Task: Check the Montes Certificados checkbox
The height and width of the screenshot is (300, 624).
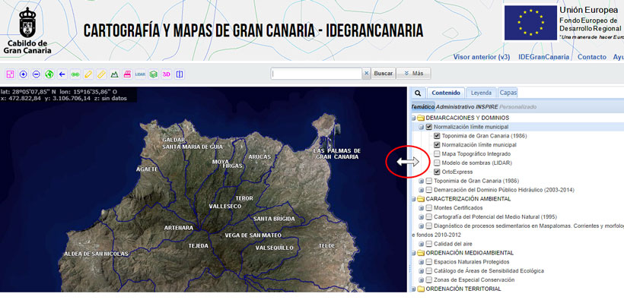Action: pyautogui.click(x=428, y=208)
